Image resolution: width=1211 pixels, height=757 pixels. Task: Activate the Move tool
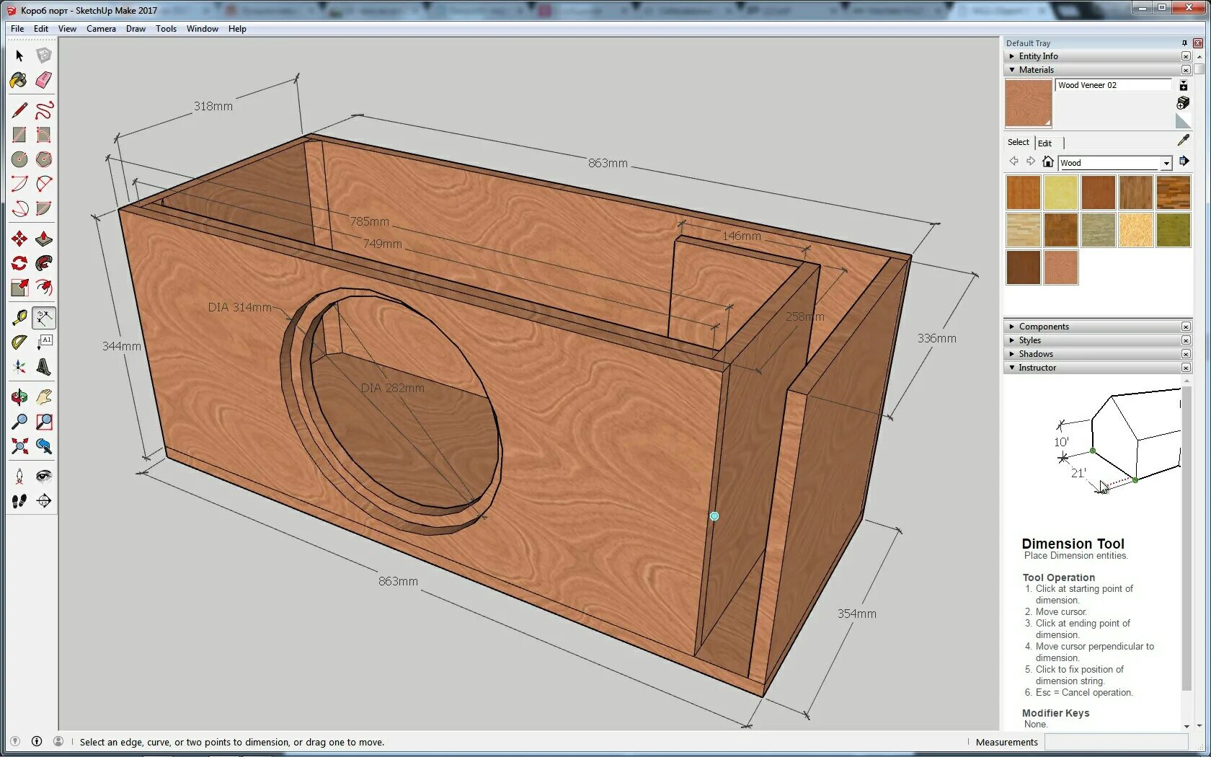pyautogui.click(x=19, y=239)
